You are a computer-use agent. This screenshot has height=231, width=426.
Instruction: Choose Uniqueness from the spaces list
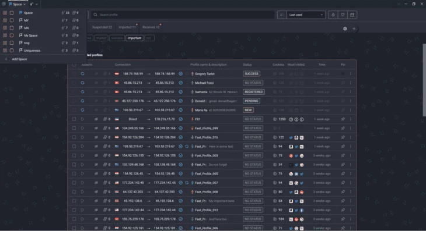pos(32,51)
